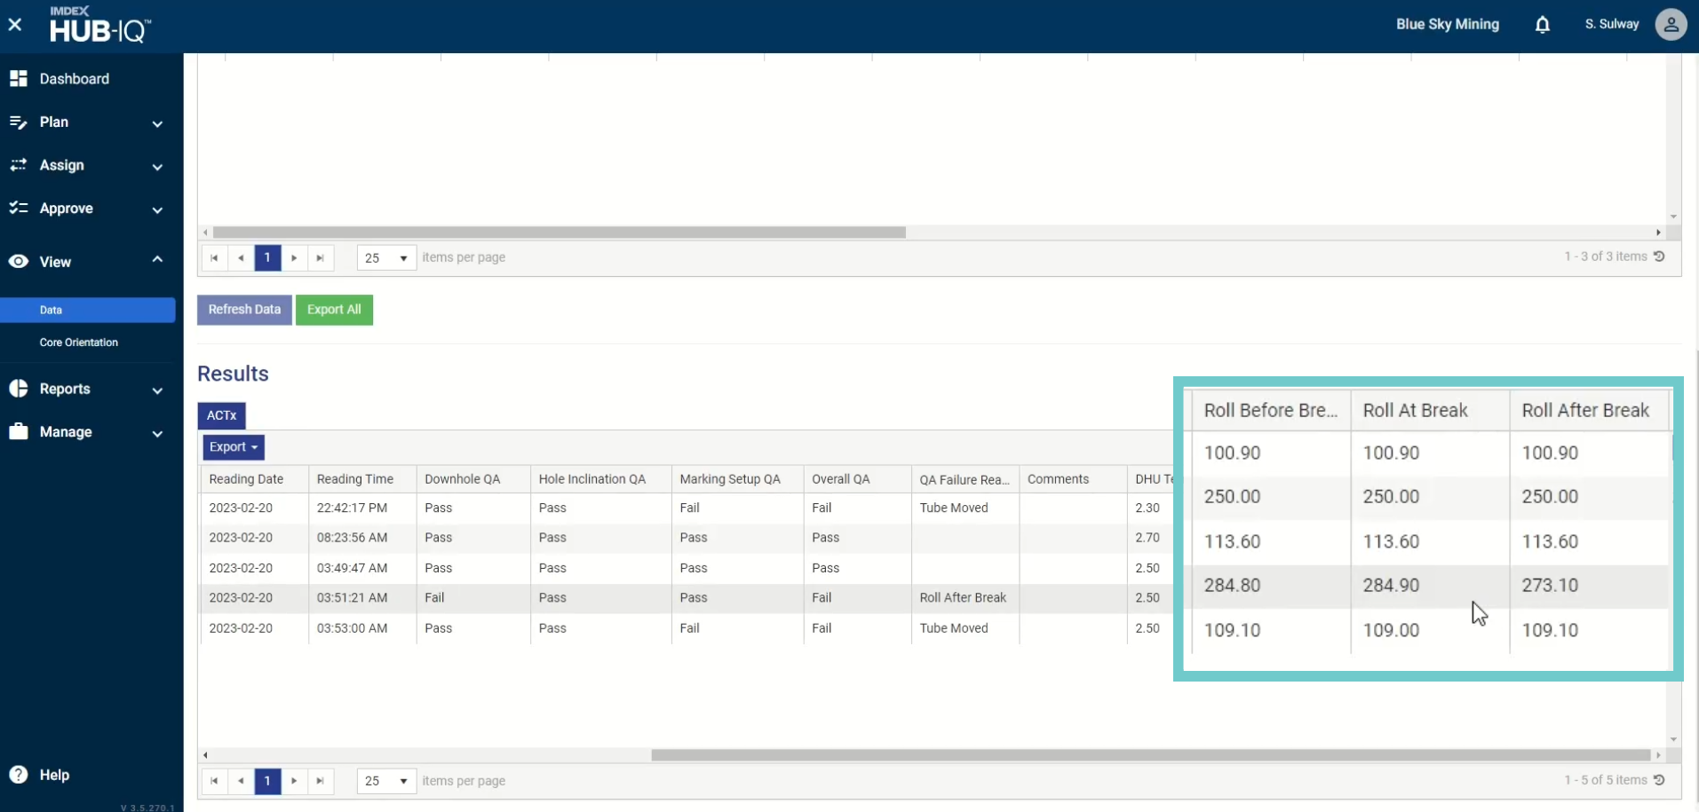Switch to the ACTx tab

tap(221, 415)
